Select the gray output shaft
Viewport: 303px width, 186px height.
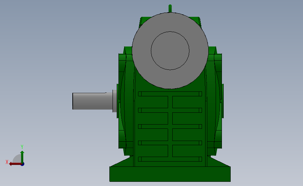pyautogui.click(x=93, y=101)
